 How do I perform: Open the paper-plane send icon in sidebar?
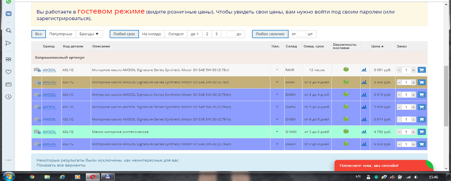point(9,43)
